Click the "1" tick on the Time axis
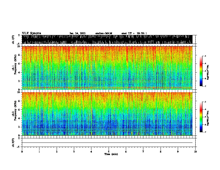 [x=39, y=152]
